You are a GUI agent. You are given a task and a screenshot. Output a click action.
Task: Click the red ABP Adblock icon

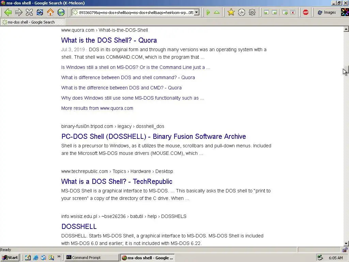[x=306, y=13]
